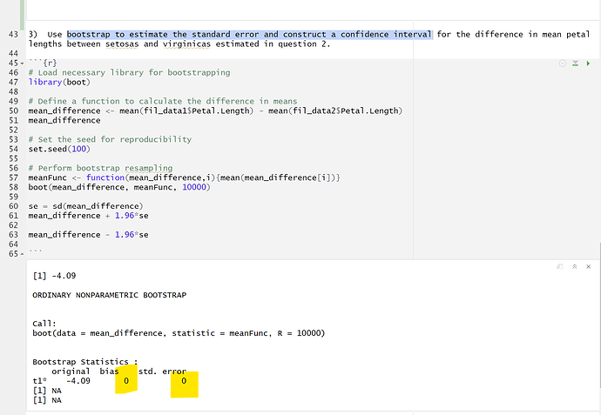The height and width of the screenshot is (415, 601).
Task: Click the '```{r}' chunk header
Action: point(43,63)
